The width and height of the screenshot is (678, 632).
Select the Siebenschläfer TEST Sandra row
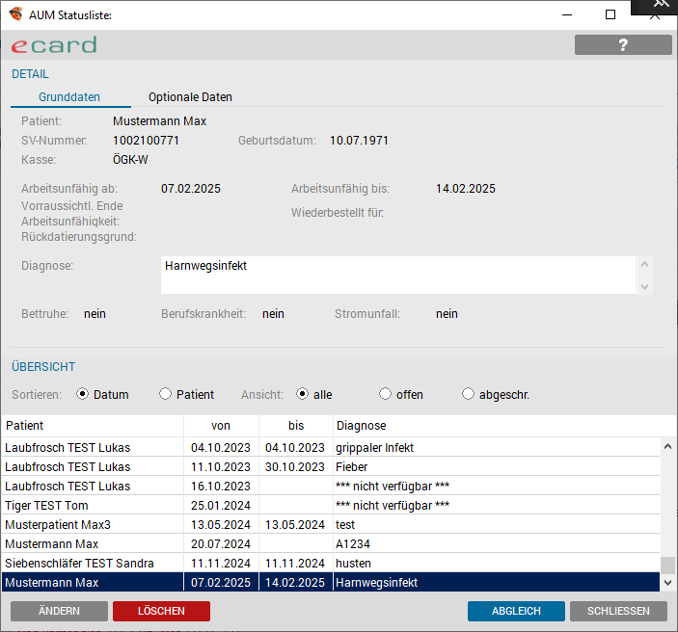tap(331, 563)
